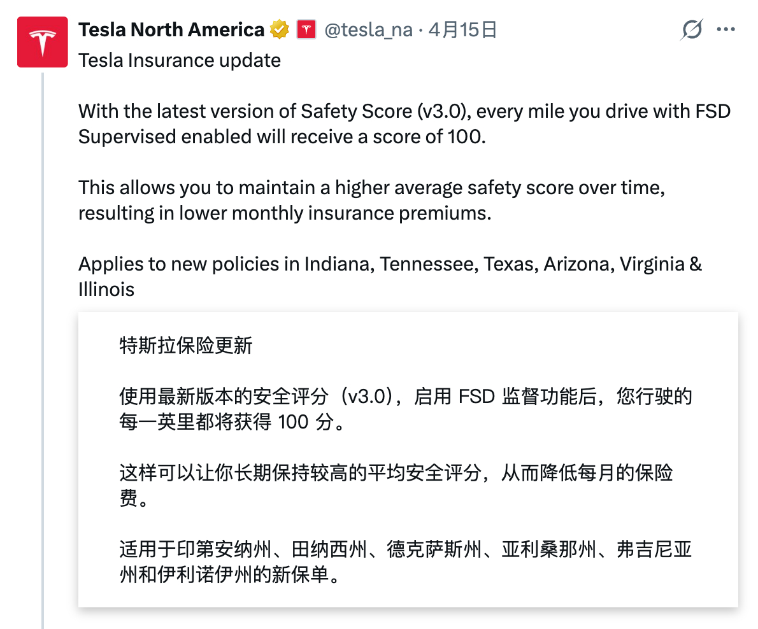Click the Safety Score (v3.0) English paragraph

point(404,124)
